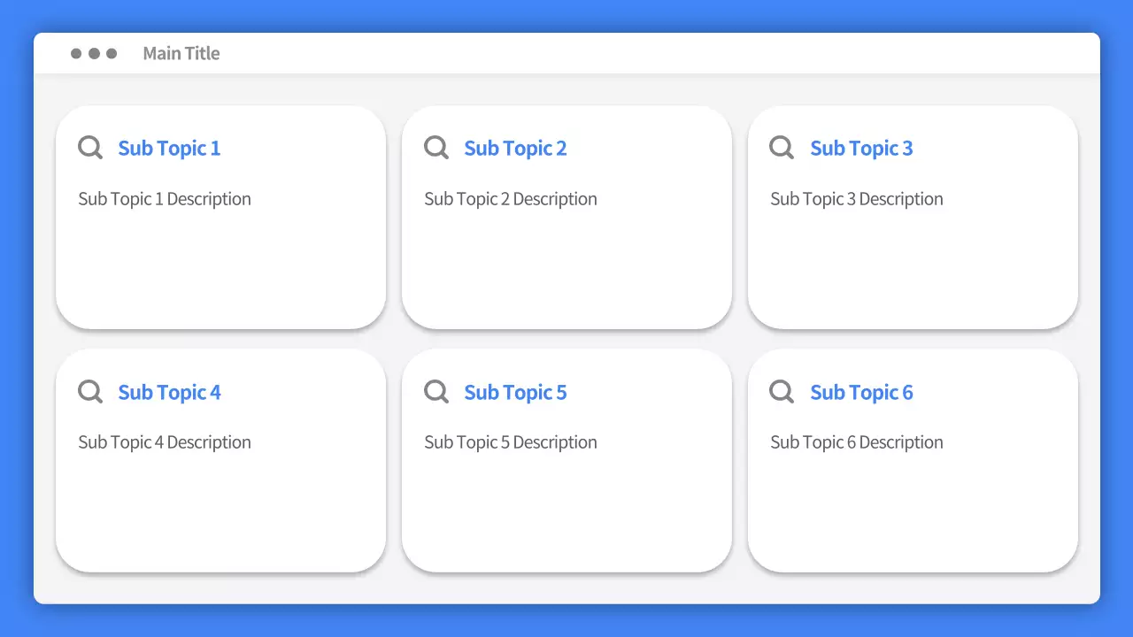Click the search icon beside Sub Topic 1

coord(90,147)
